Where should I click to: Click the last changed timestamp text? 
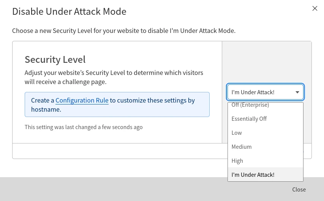coord(84,127)
